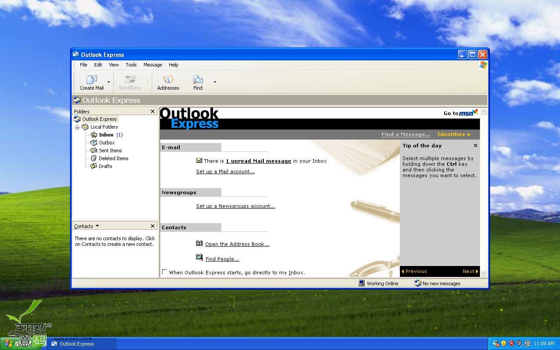Show the Previous tip
Screen dimensions: 560x350
[414, 271]
